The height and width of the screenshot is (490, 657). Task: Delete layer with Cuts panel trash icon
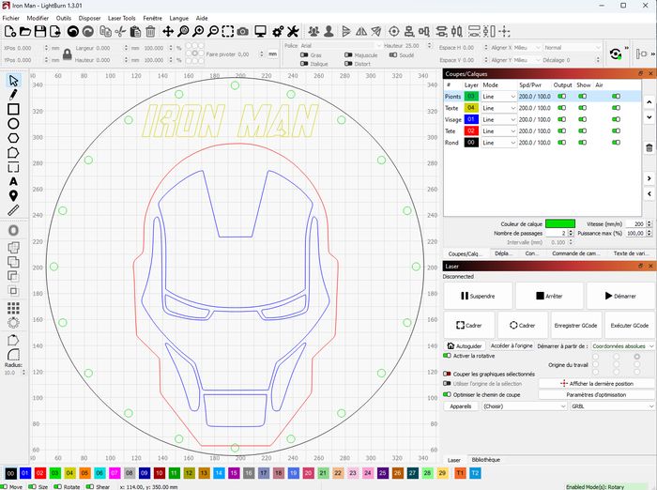(649, 148)
